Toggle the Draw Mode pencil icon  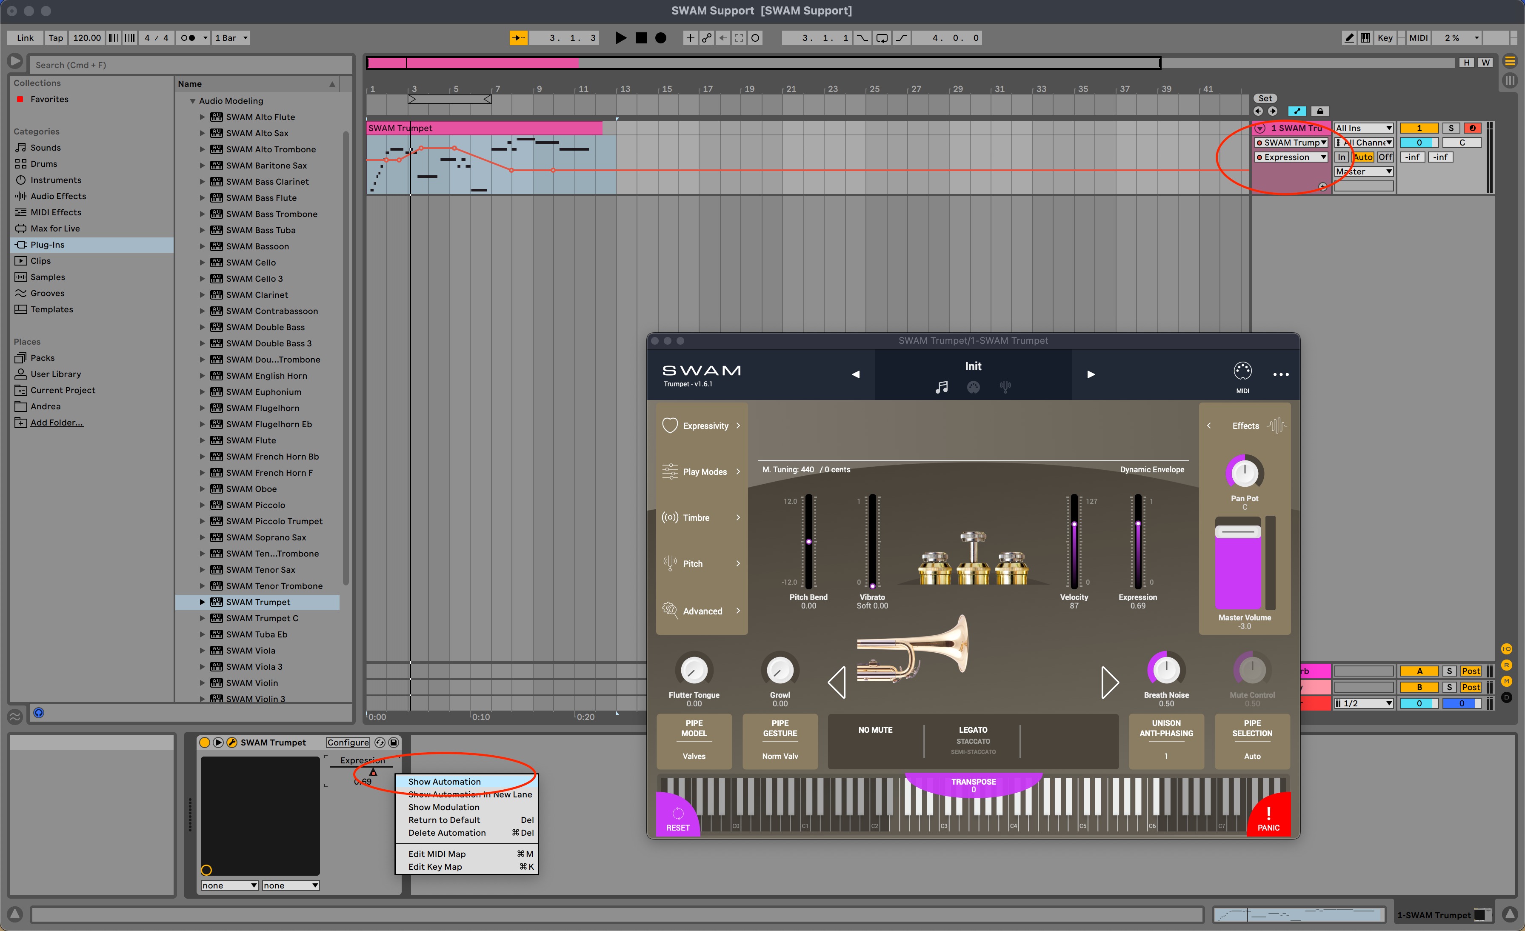coord(1349,38)
